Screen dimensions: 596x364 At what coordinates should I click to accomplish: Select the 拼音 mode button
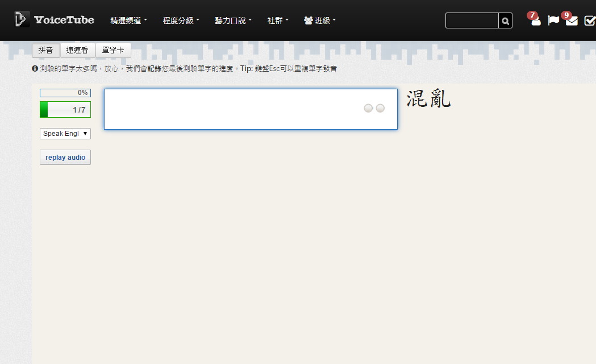click(46, 50)
